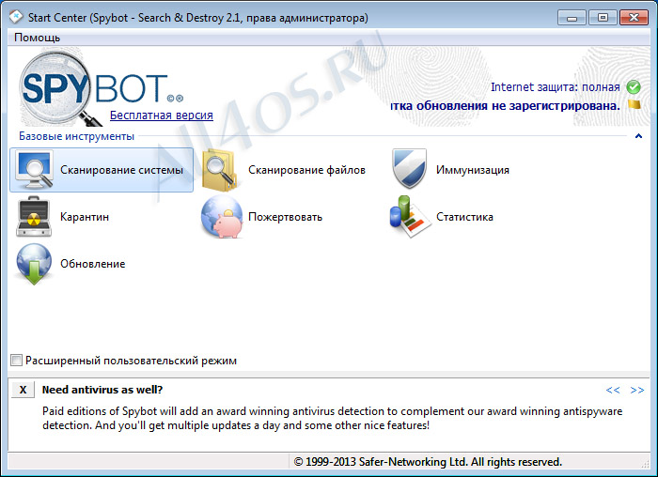Screen dimensions: 658x477
Task: Collapse the Базовые инструменты section
Action: click(638, 136)
